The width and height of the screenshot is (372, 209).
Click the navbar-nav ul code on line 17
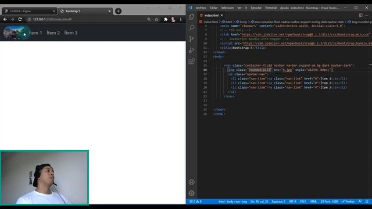tap(248, 74)
